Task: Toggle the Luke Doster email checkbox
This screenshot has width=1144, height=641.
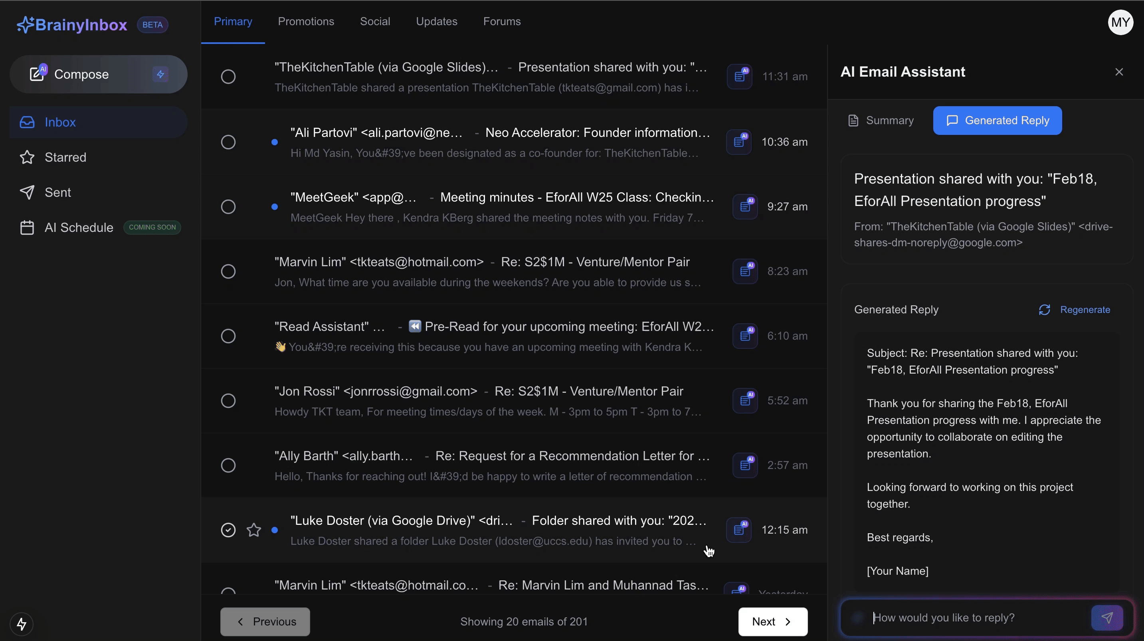Action: tap(228, 530)
